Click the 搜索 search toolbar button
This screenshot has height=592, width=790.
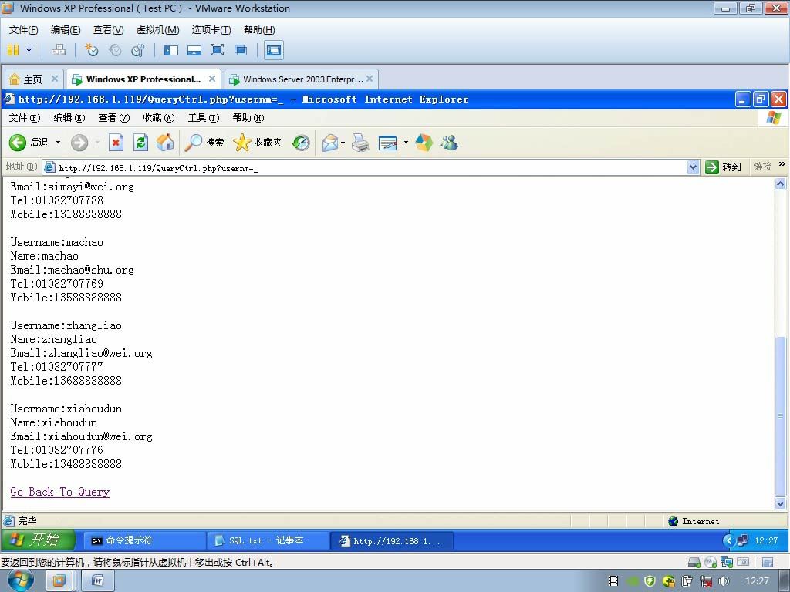click(204, 143)
